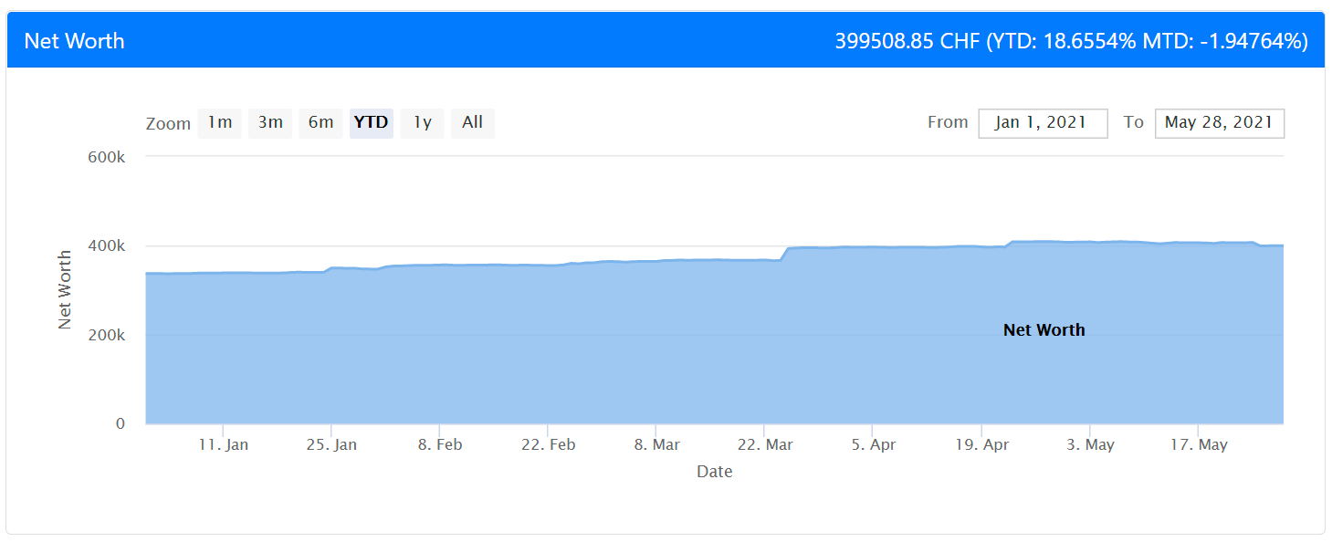This screenshot has height=542, width=1332.
Task: Switch zoom to 1y
Action: click(x=422, y=122)
